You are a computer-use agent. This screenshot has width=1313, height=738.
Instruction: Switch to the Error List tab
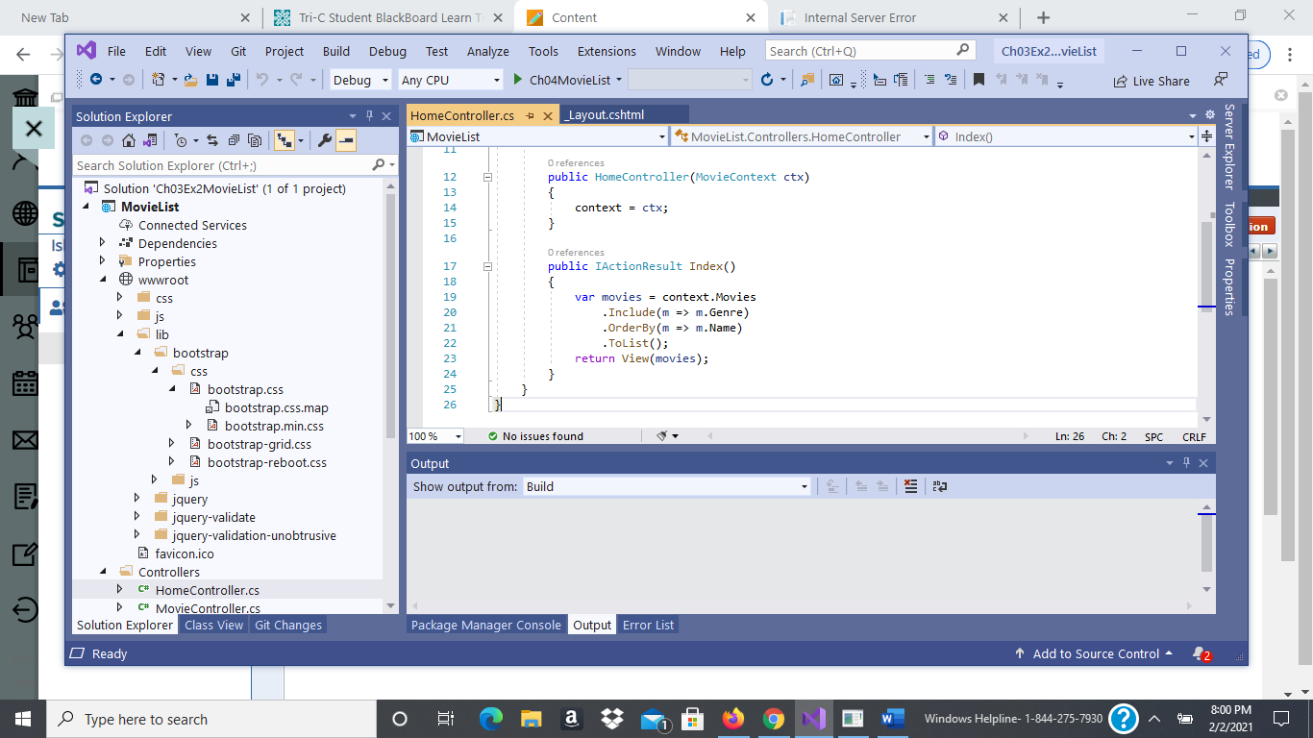pyautogui.click(x=649, y=625)
